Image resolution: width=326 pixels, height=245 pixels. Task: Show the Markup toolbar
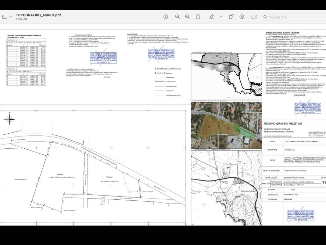(242, 17)
